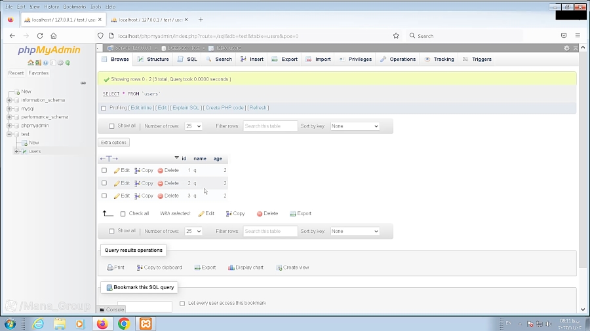The width and height of the screenshot is (590, 331).
Task: Open Internet Explorer from taskbar
Action: (38, 324)
